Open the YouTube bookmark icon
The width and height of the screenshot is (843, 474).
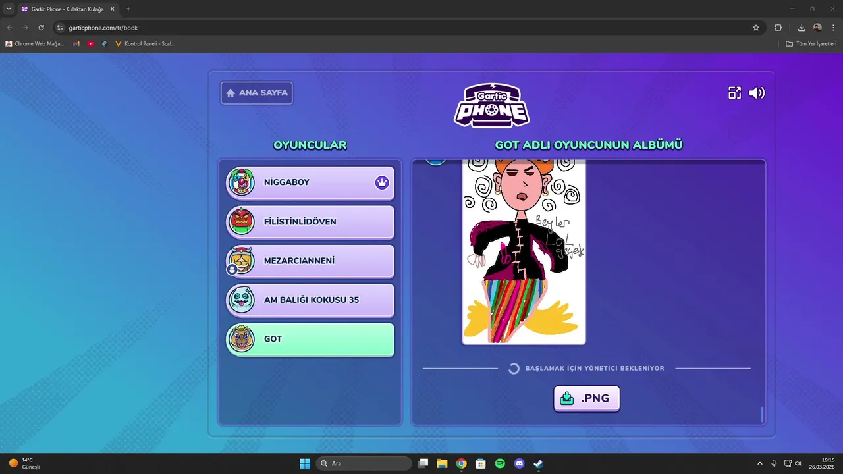point(91,44)
